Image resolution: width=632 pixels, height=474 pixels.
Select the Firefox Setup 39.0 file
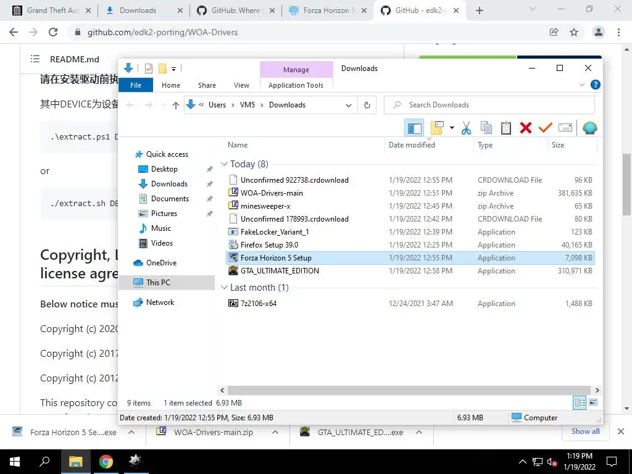410,244
